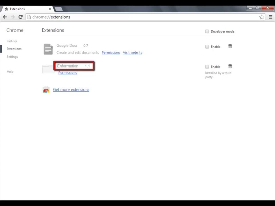Click the Google Docs extension name
Image resolution: width=275 pixels, height=206 pixels.
[67, 45]
